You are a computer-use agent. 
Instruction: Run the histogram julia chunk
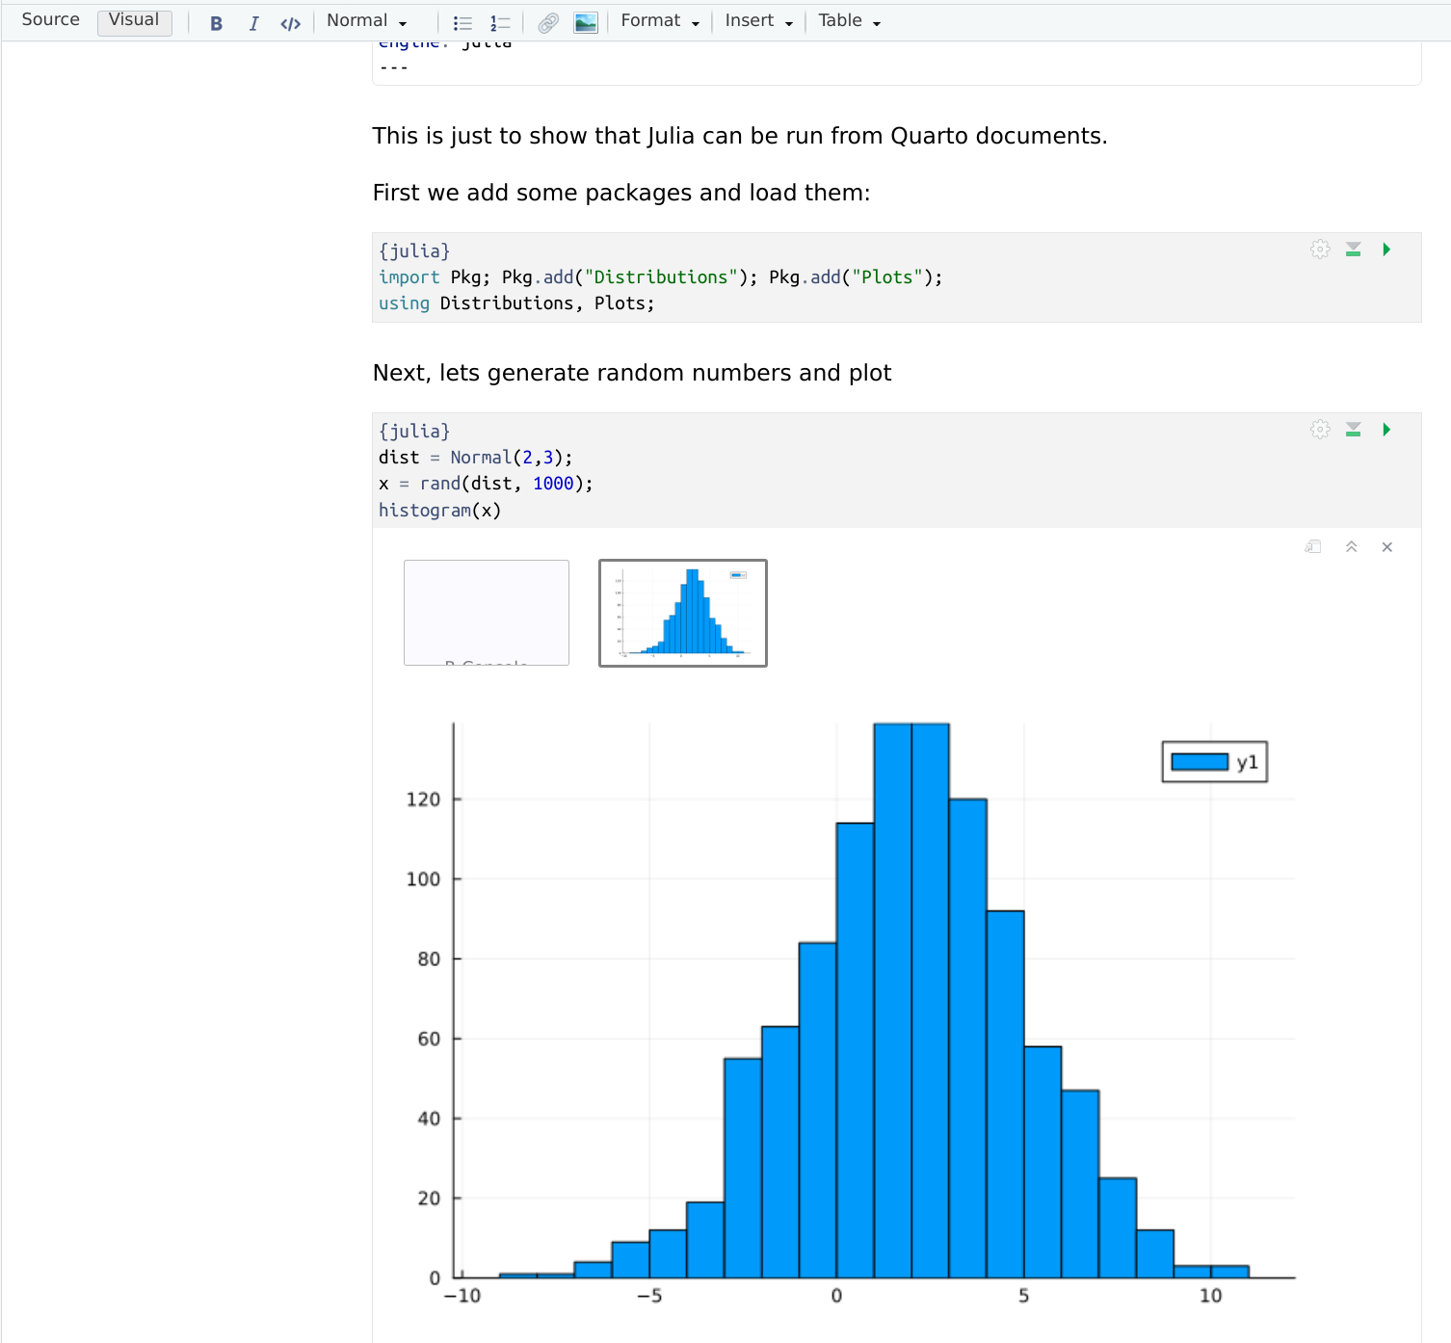coord(1386,430)
